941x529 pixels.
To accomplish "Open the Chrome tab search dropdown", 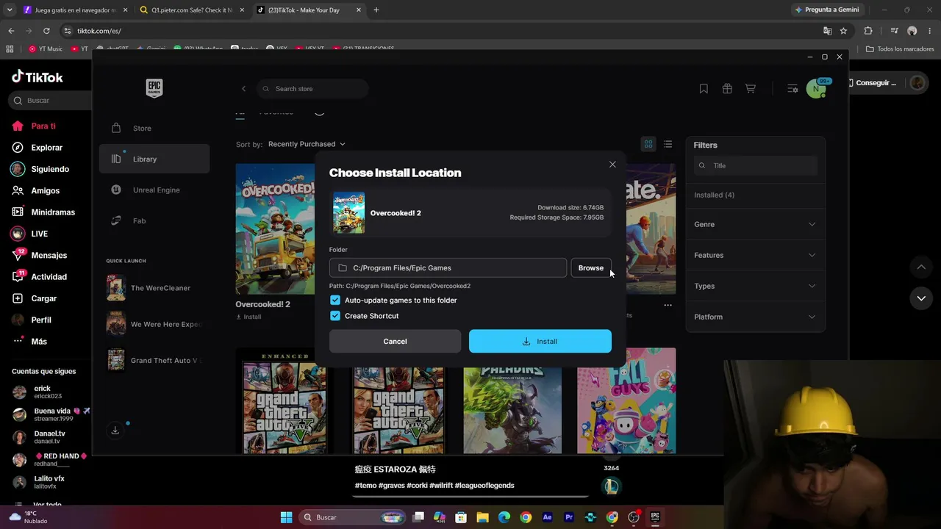I will tap(10, 10).
